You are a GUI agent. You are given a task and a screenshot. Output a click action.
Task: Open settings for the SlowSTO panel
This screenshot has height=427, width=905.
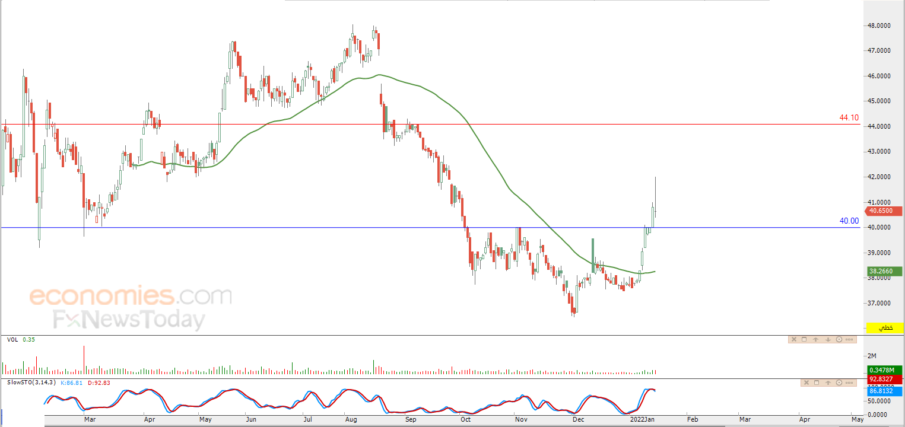click(839, 383)
